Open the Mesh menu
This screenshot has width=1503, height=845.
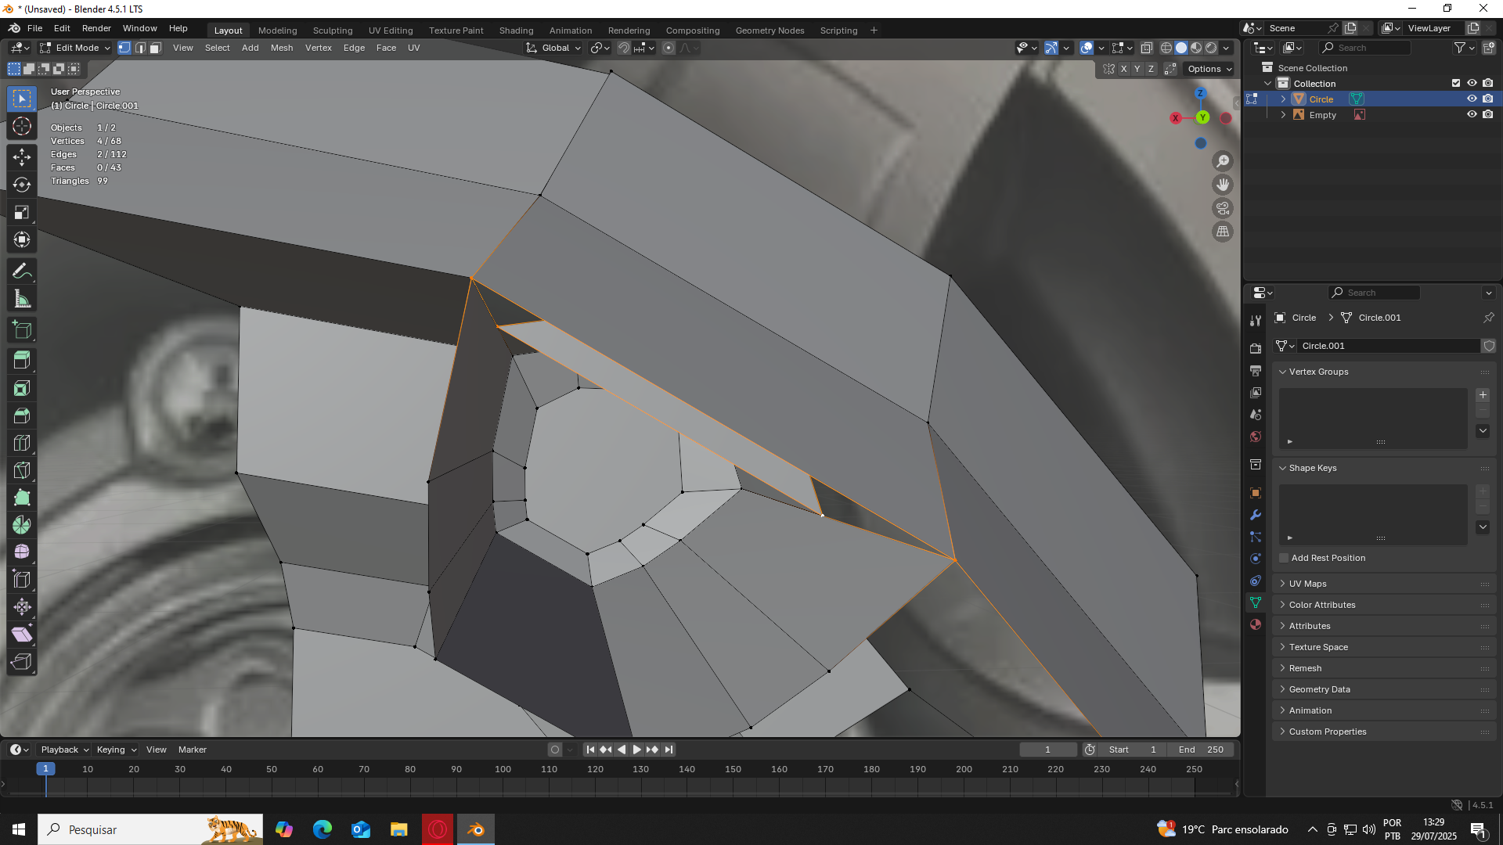click(x=282, y=49)
